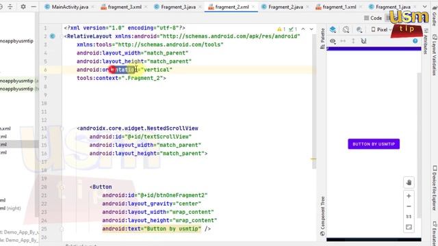Click android:layout_gravity="center" line
This screenshot has width=438, height=246.
pos(151,204)
